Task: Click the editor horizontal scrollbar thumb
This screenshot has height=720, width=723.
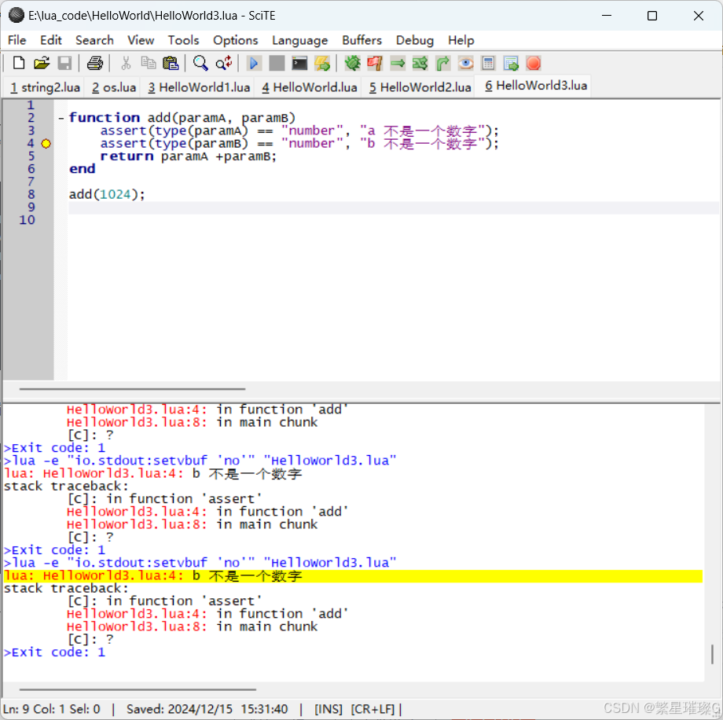Action: (132, 389)
